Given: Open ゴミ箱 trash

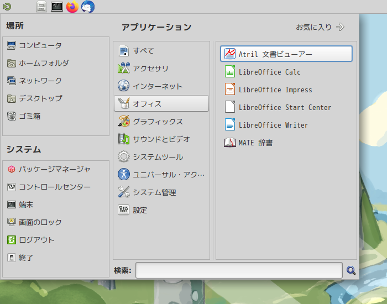Looking at the screenshot, I should [56, 116].
